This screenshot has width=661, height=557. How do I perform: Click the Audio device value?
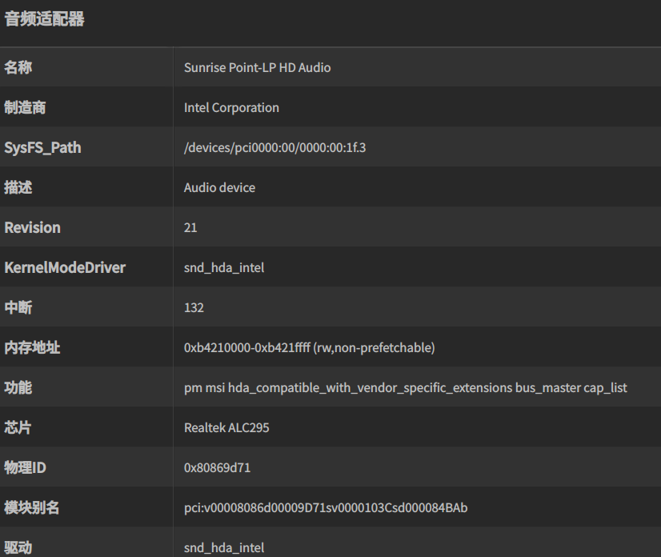tap(219, 187)
